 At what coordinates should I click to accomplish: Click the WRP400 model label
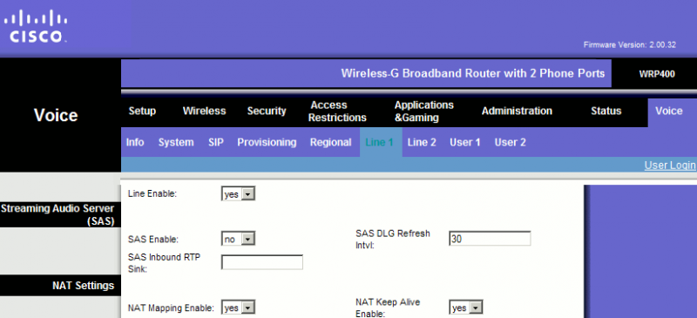click(x=657, y=74)
